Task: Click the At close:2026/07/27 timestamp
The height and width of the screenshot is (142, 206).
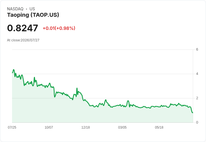Action: [x=23, y=40]
